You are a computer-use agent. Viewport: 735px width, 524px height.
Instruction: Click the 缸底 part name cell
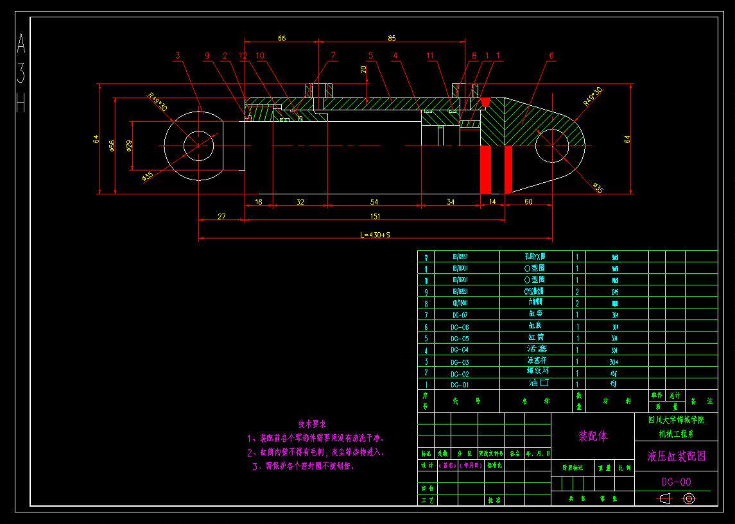pos(536,325)
